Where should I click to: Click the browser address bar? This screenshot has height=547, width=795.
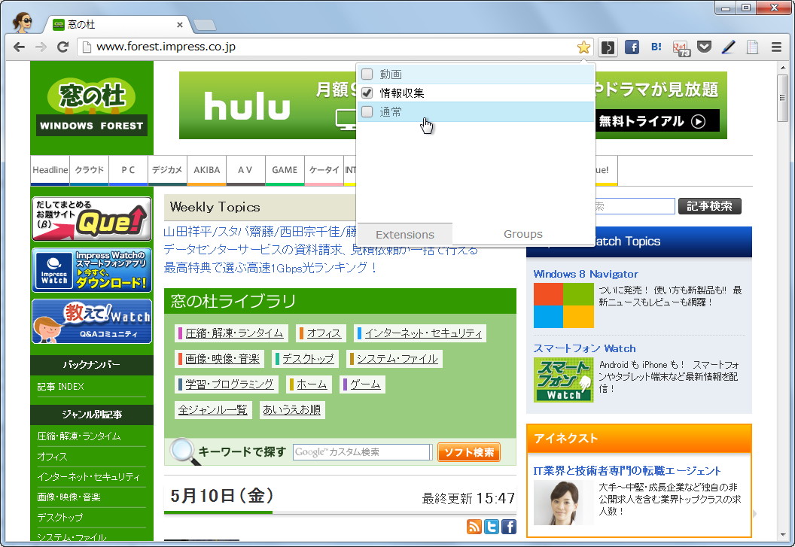(x=301, y=47)
